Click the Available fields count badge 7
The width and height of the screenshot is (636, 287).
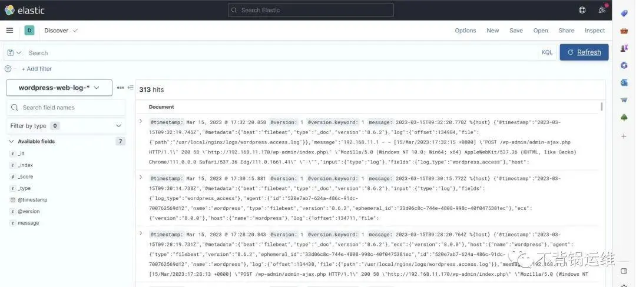pos(121,141)
